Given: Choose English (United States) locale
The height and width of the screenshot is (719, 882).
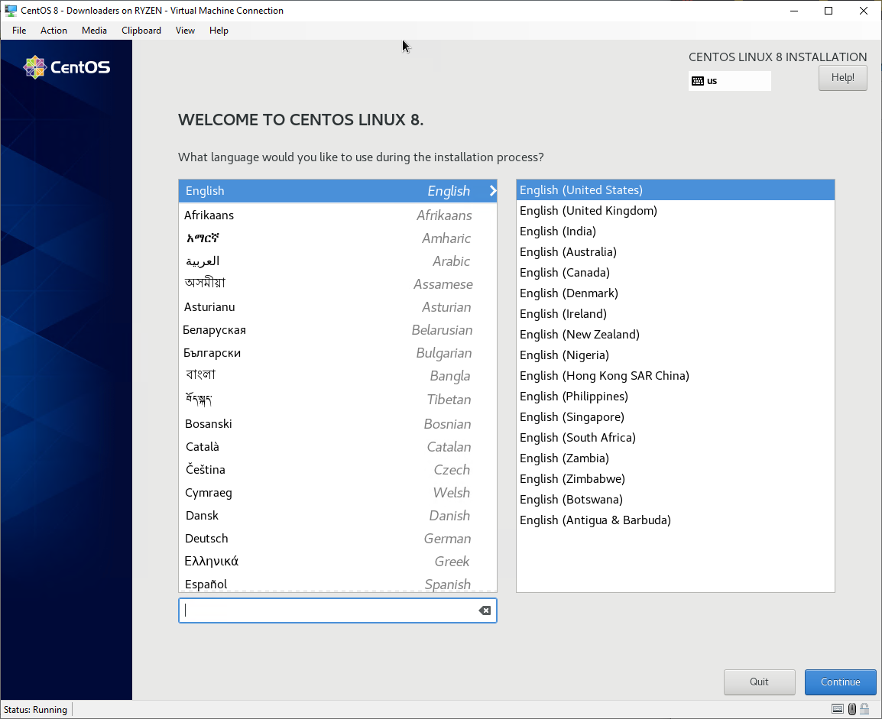Looking at the screenshot, I should (x=675, y=190).
